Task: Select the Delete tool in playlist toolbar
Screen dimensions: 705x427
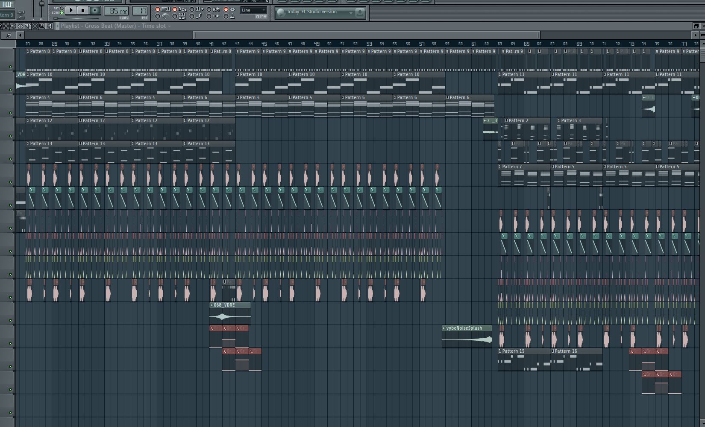Action: [x=6, y=26]
